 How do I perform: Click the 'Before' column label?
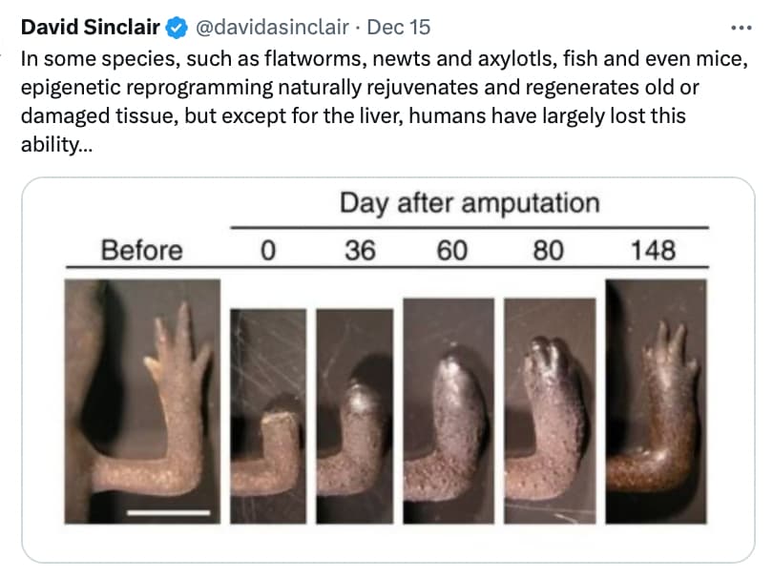point(142,250)
